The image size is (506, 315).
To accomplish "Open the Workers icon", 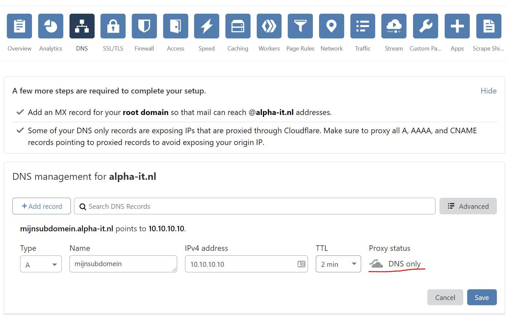I will pyautogui.click(x=269, y=26).
